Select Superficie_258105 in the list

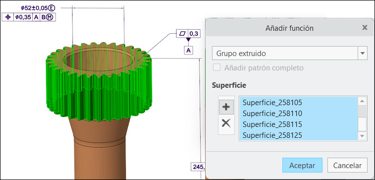[298, 103]
